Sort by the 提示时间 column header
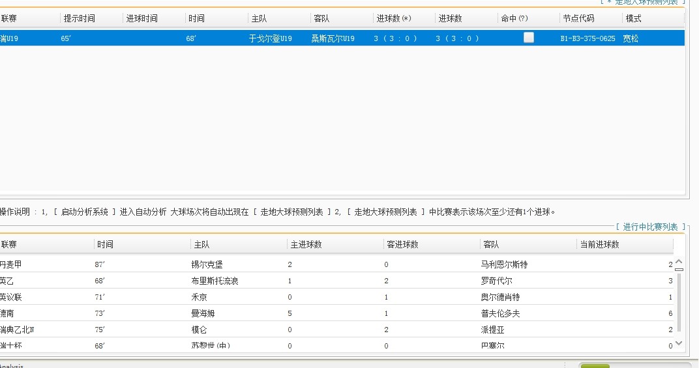The height and width of the screenshot is (368, 699). (79, 18)
